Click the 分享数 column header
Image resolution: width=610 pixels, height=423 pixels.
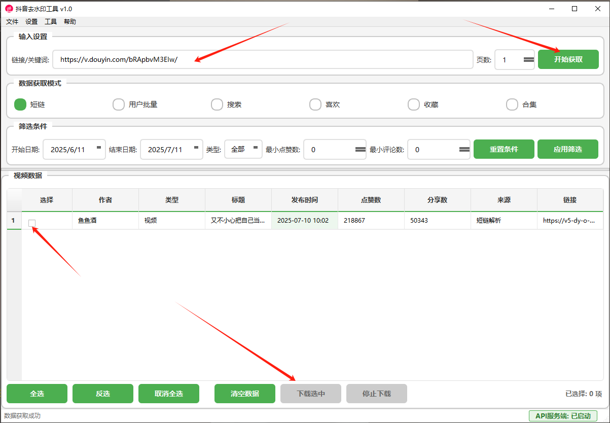pyautogui.click(x=438, y=200)
